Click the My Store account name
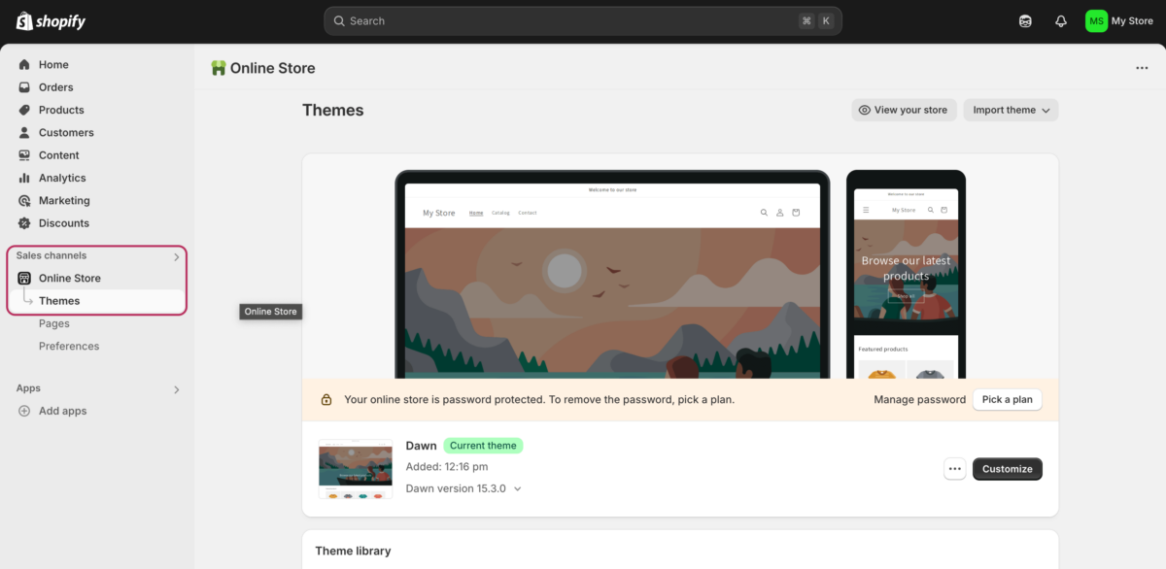 [x=1132, y=20]
